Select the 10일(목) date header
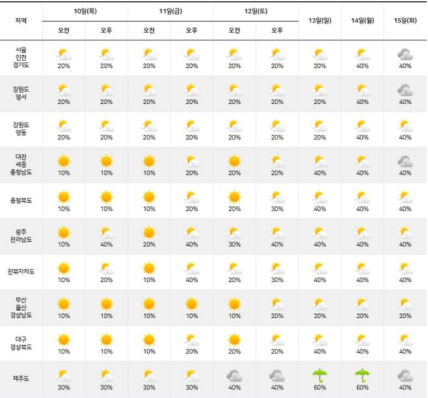428x398 pixels. [85, 11]
